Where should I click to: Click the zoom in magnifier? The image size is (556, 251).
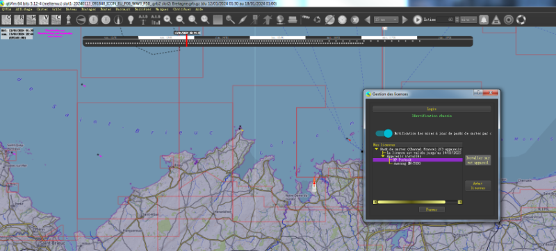click(167, 19)
